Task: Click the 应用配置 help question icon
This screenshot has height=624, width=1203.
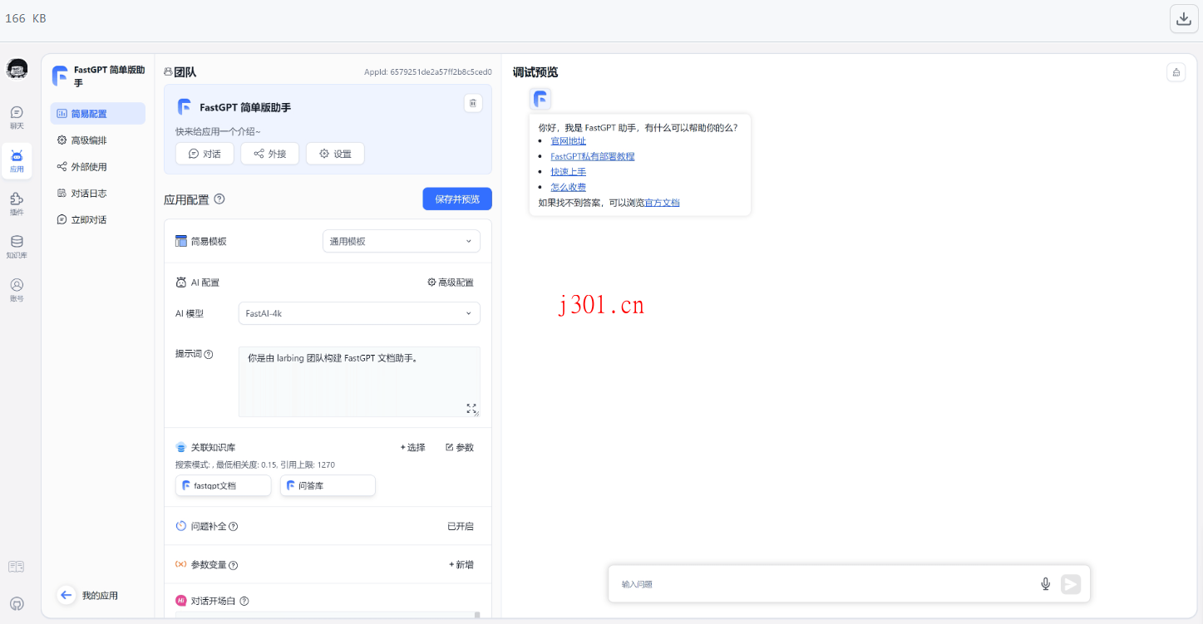Action: click(219, 199)
